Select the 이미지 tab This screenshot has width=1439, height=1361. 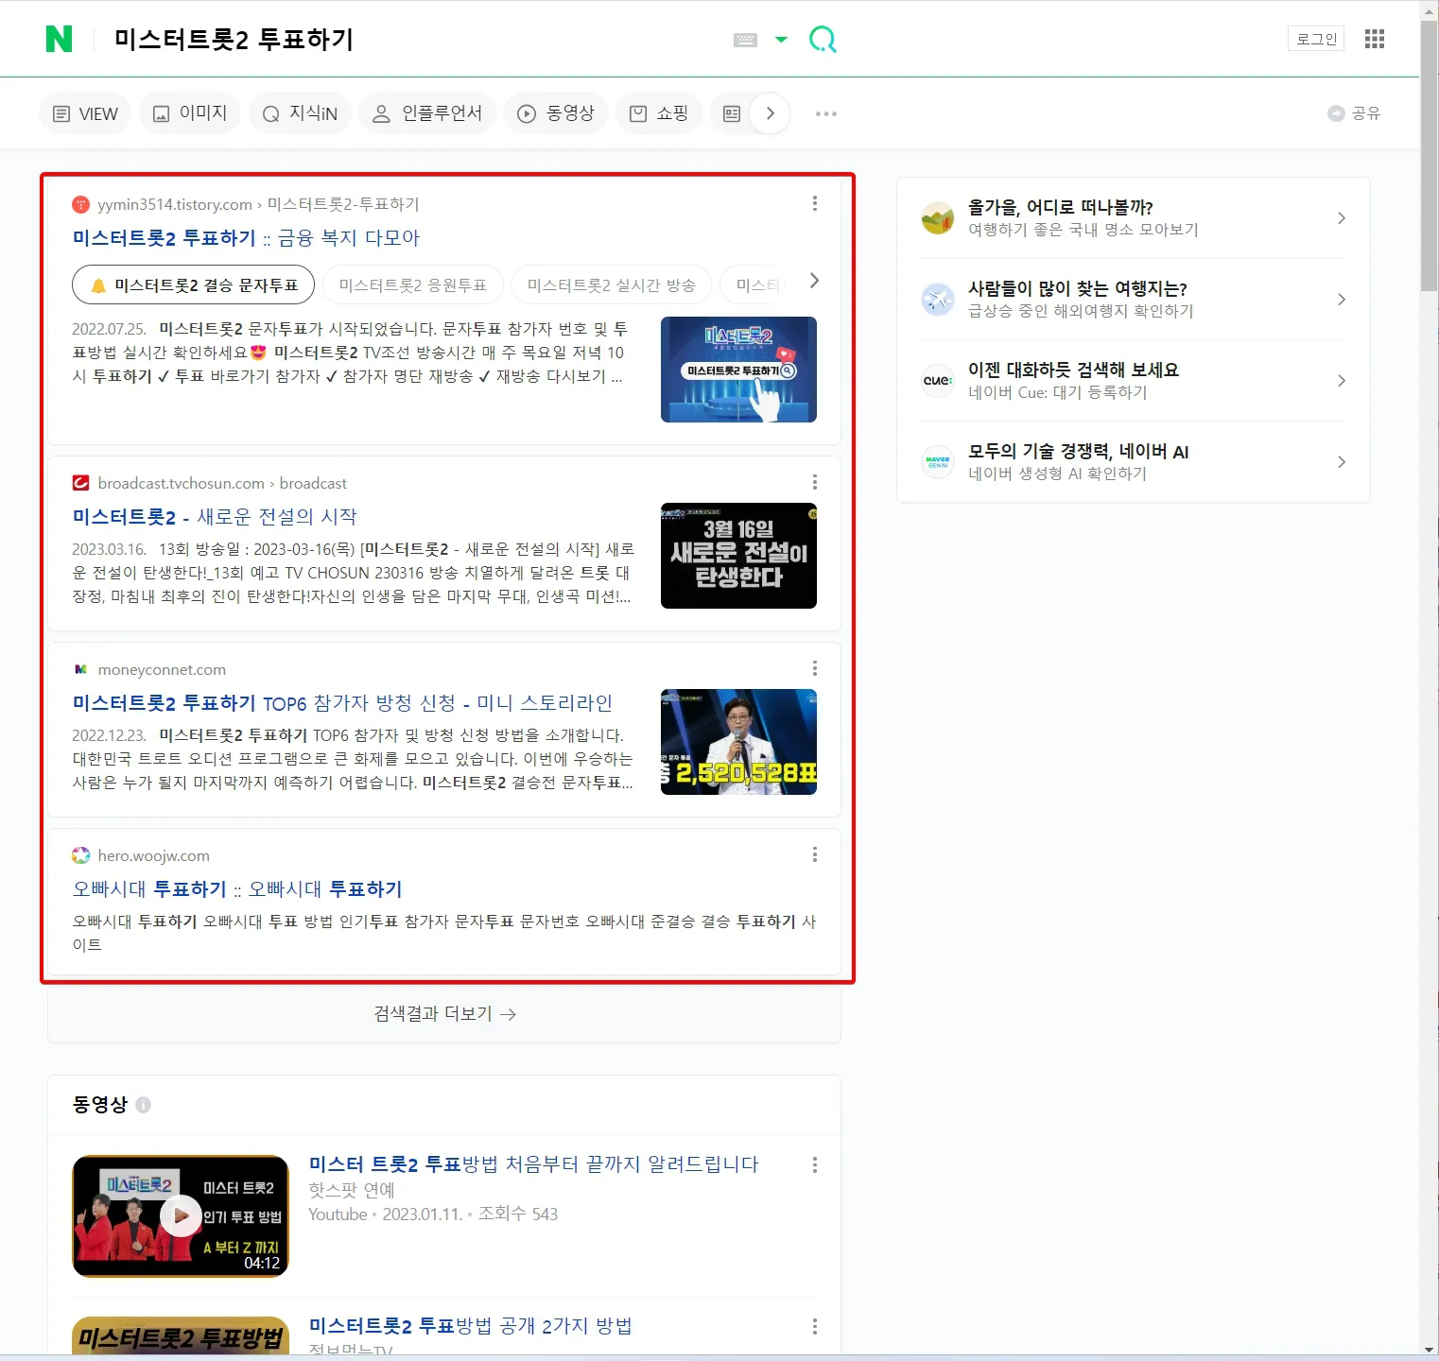point(190,113)
